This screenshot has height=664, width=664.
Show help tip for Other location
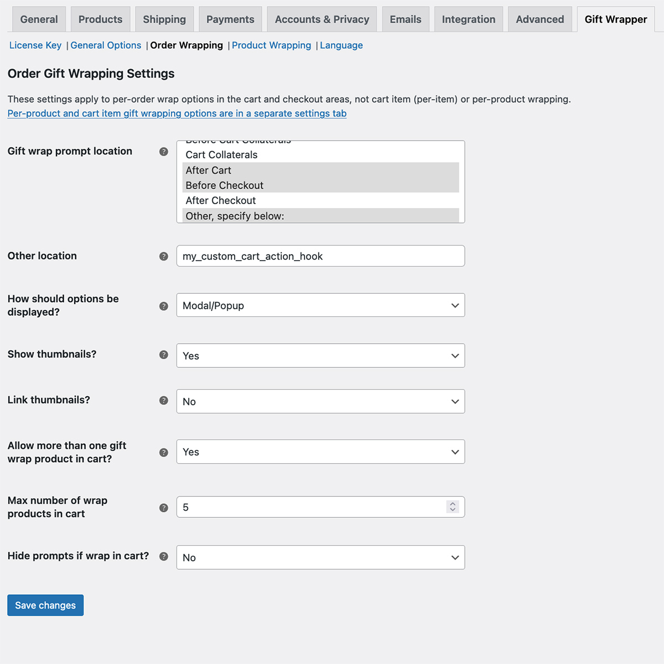(164, 256)
